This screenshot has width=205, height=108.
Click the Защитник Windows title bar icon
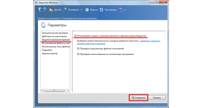(36, 3)
